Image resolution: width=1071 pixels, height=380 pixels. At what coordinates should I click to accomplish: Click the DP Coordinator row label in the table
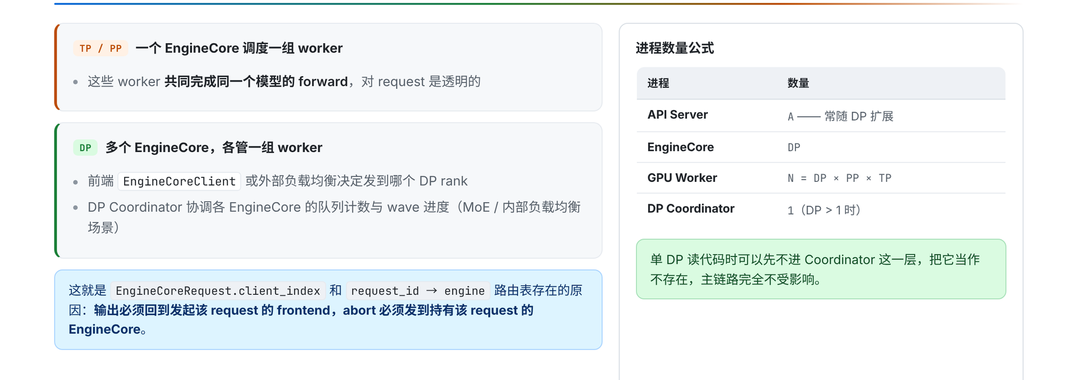pos(691,208)
